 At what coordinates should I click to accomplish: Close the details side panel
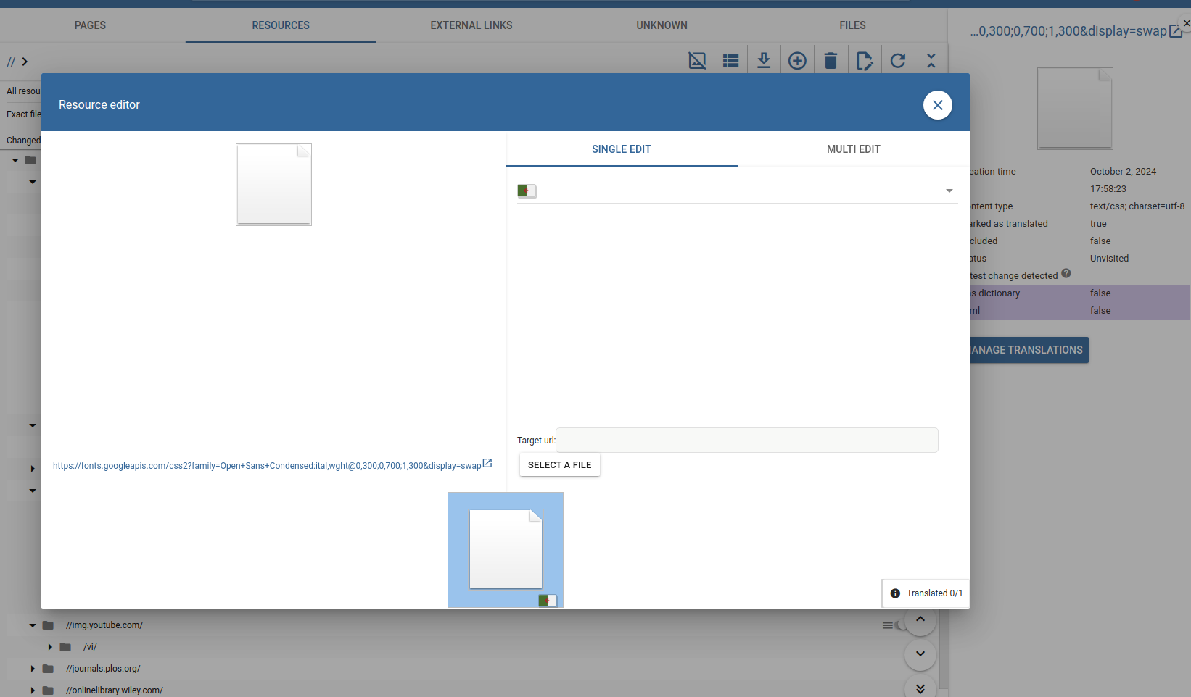pos(1187,23)
